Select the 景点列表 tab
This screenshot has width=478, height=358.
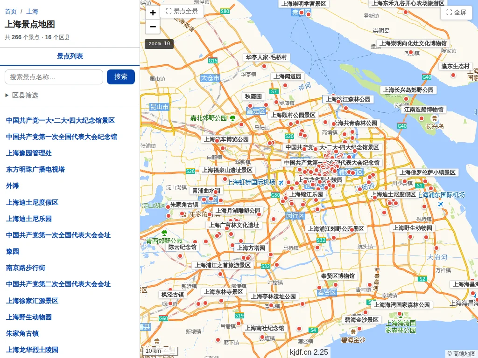[70, 56]
